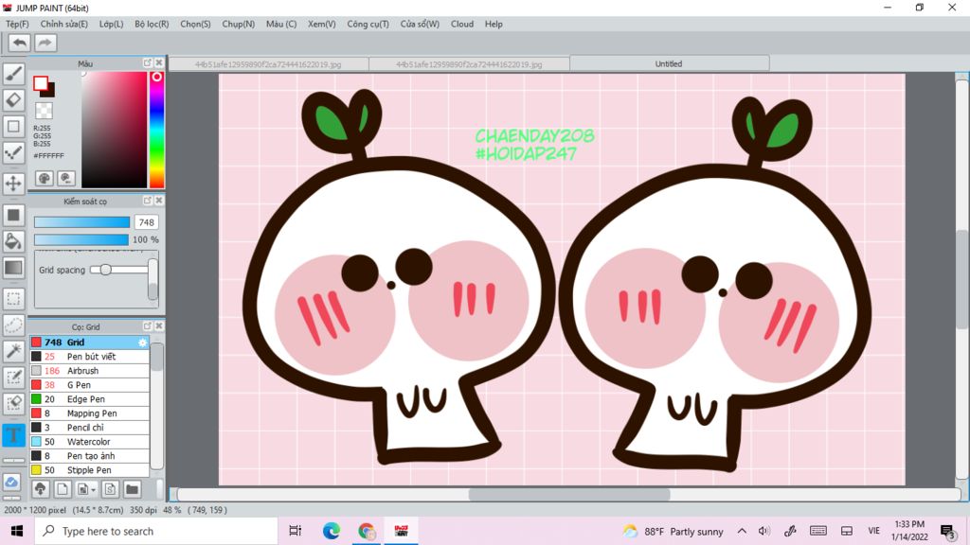Click the brush folder icon
The width and height of the screenshot is (970, 545).
(x=132, y=489)
